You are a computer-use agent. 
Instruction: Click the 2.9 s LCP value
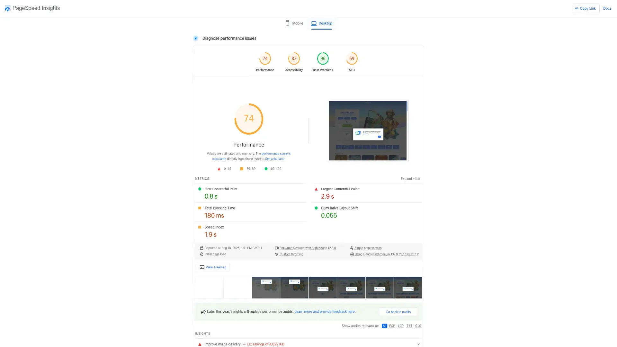click(x=327, y=196)
